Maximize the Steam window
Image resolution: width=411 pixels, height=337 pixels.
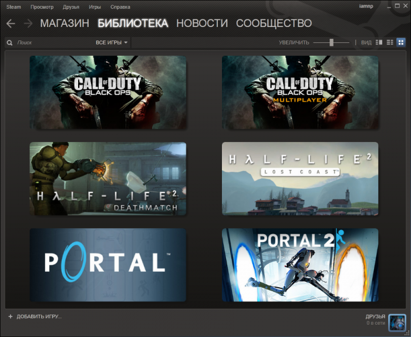pyautogui.click(x=397, y=6)
